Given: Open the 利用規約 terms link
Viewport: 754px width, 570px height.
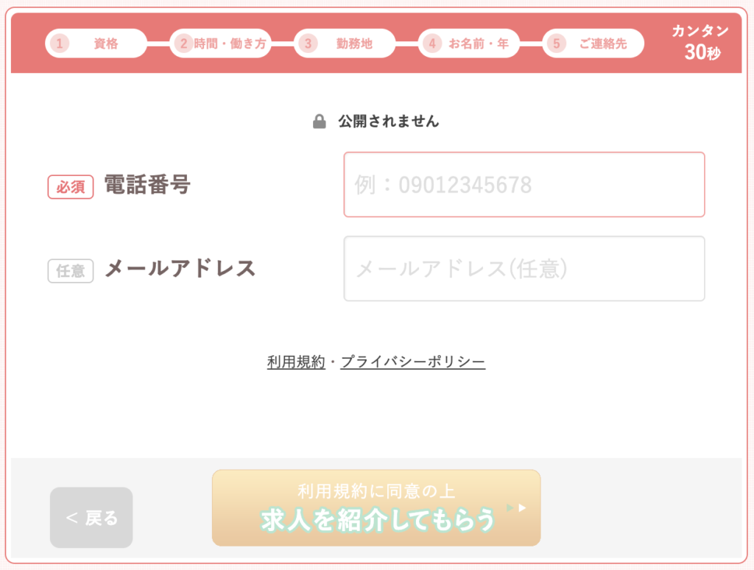Looking at the screenshot, I should pyautogui.click(x=296, y=362).
